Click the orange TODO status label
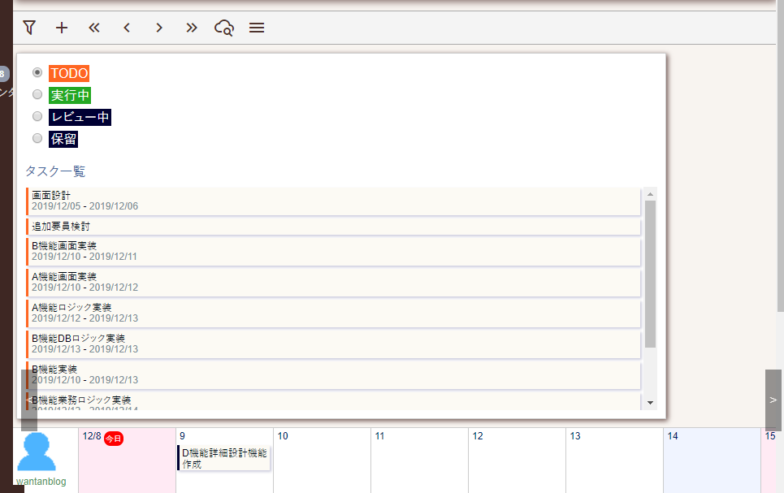784x493 pixels. (69, 73)
